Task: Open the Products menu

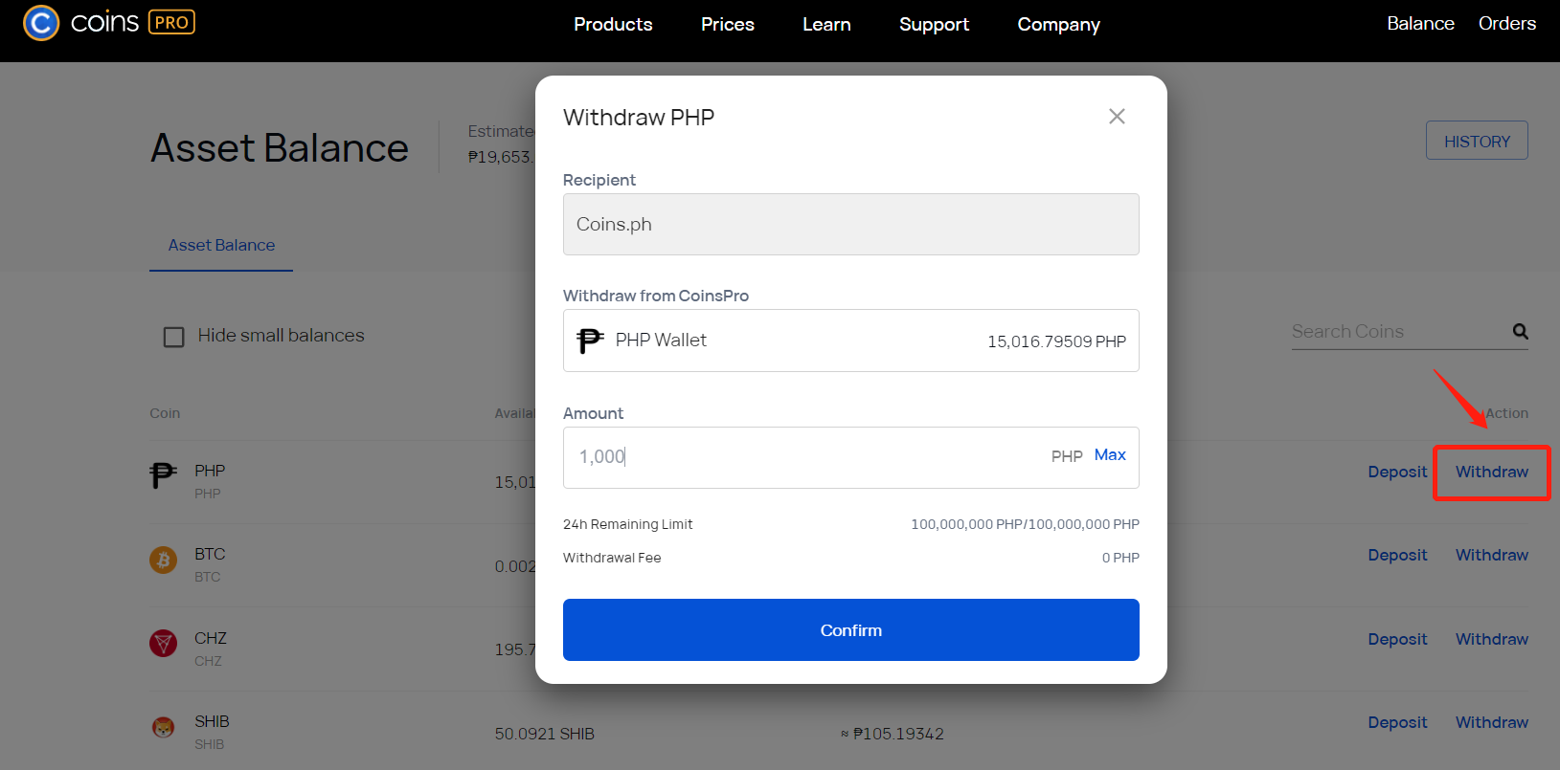Action: click(613, 24)
